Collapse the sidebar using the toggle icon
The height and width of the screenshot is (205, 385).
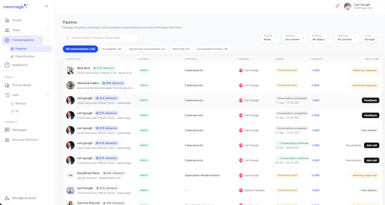pos(46,6)
